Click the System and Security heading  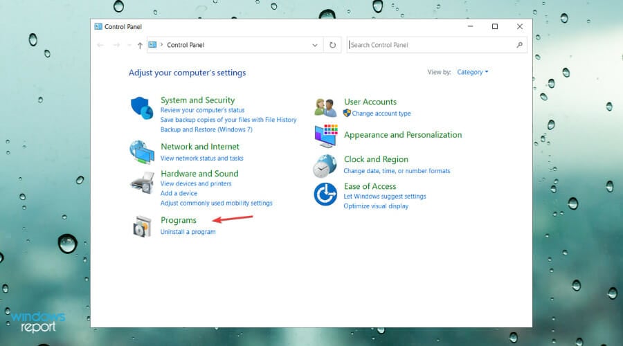pos(197,100)
